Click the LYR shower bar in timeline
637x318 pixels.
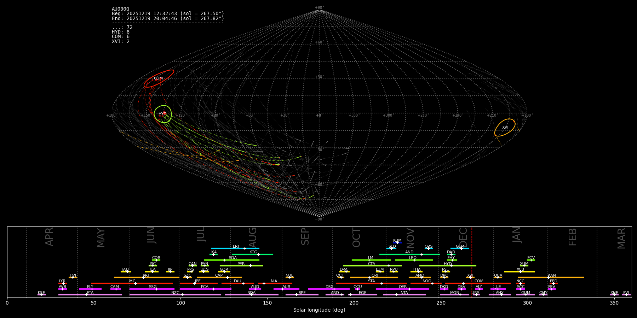click(x=63, y=283)
